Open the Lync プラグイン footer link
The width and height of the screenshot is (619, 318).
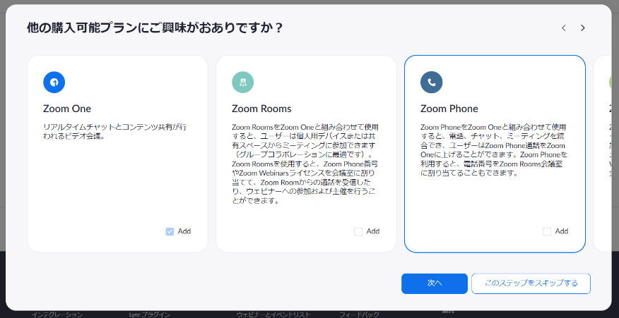(150, 314)
